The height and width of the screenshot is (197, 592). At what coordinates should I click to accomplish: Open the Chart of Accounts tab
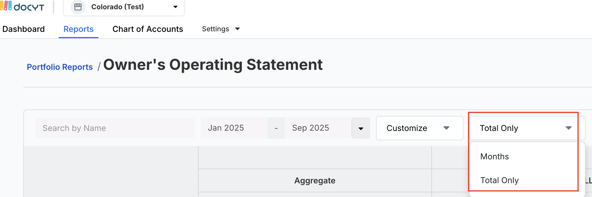click(148, 29)
